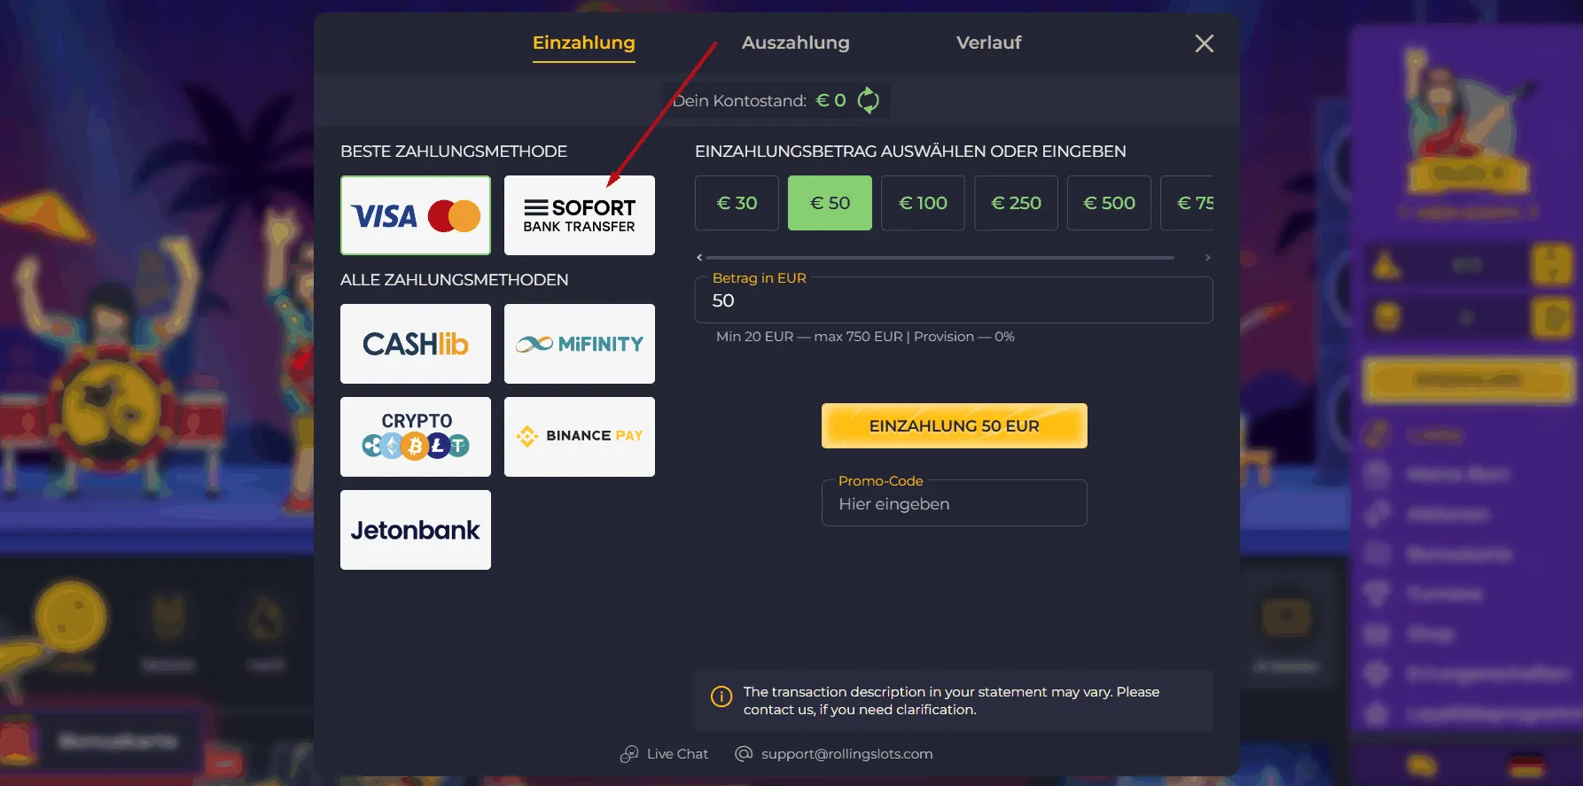1583x786 pixels.
Task: Refresh the account balance
Action: point(869,100)
